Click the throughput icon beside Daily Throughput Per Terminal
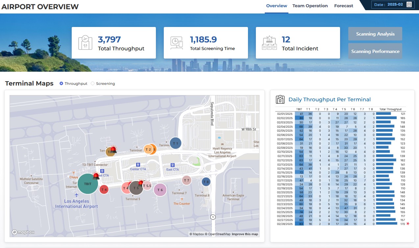The height and width of the screenshot is (248, 419). pos(280,99)
